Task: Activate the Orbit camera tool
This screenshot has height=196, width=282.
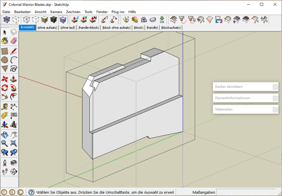Action: [x=5, y=134]
